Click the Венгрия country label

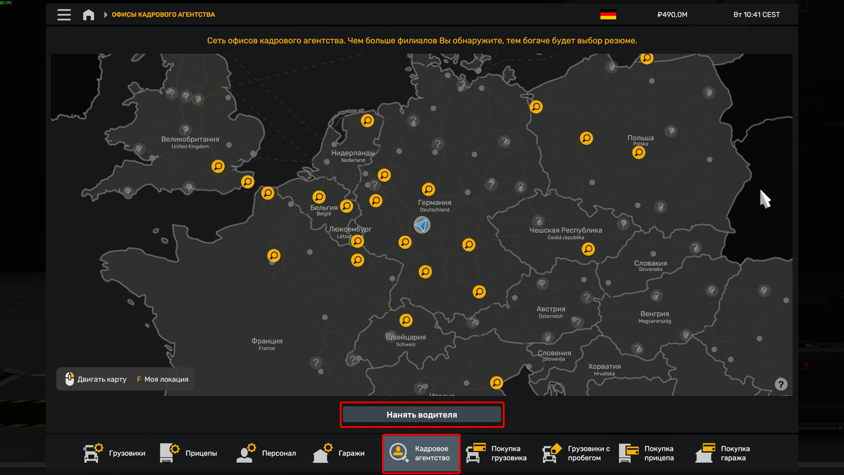pos(655,314)
